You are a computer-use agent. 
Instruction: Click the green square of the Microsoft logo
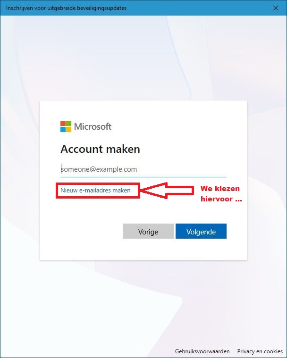68,124
